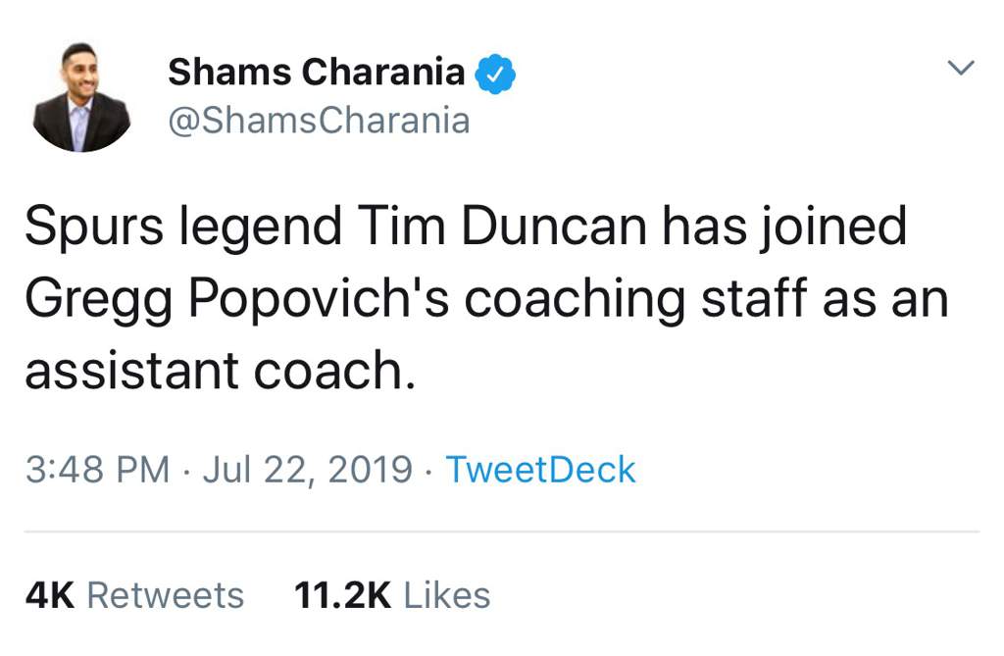The height and width of the screenshot is (656, 1004).
Task: Open Shams Charania's profile photo
Action: tap(81, 97)
